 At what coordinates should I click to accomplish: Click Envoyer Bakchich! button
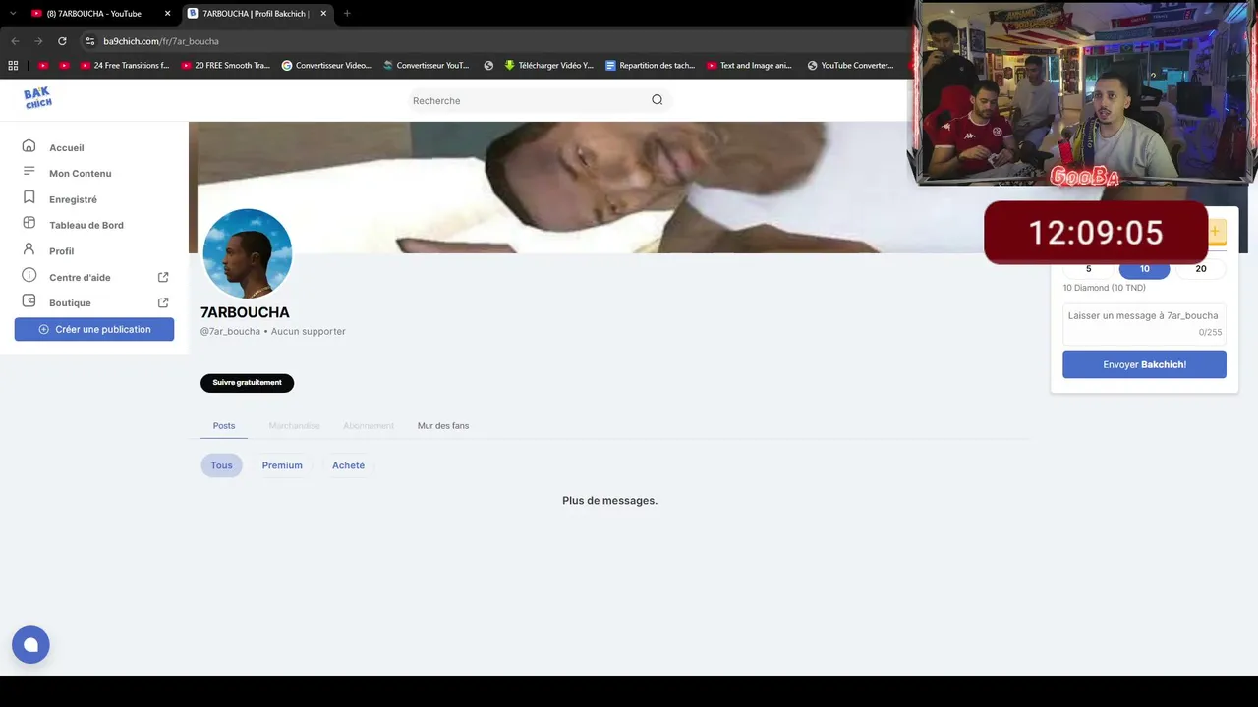pos(1144,364)
